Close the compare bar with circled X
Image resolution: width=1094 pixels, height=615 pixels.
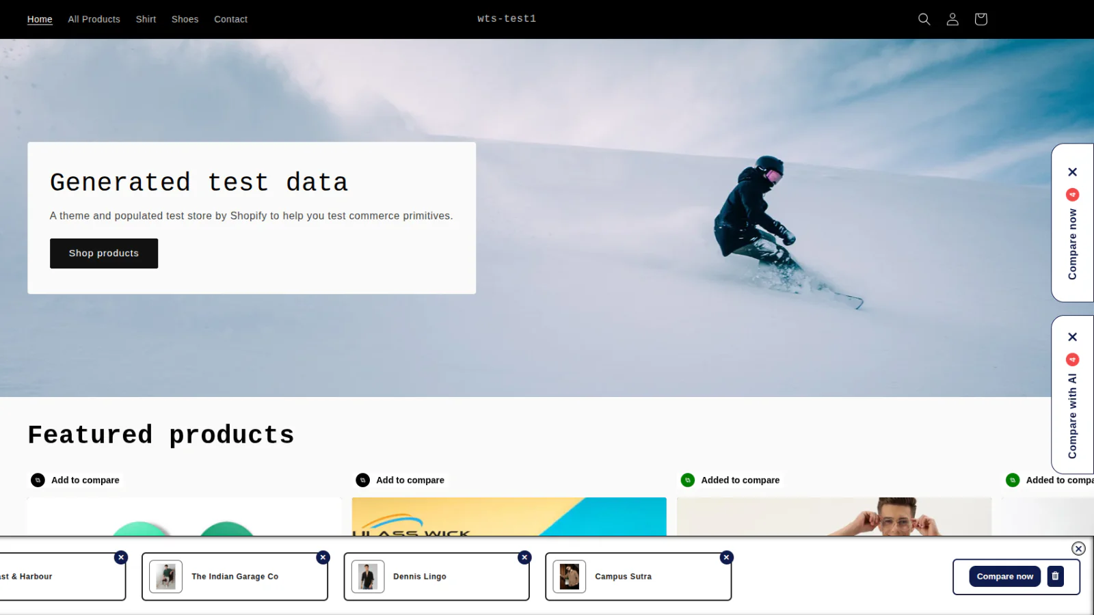tap(1078, 549)
